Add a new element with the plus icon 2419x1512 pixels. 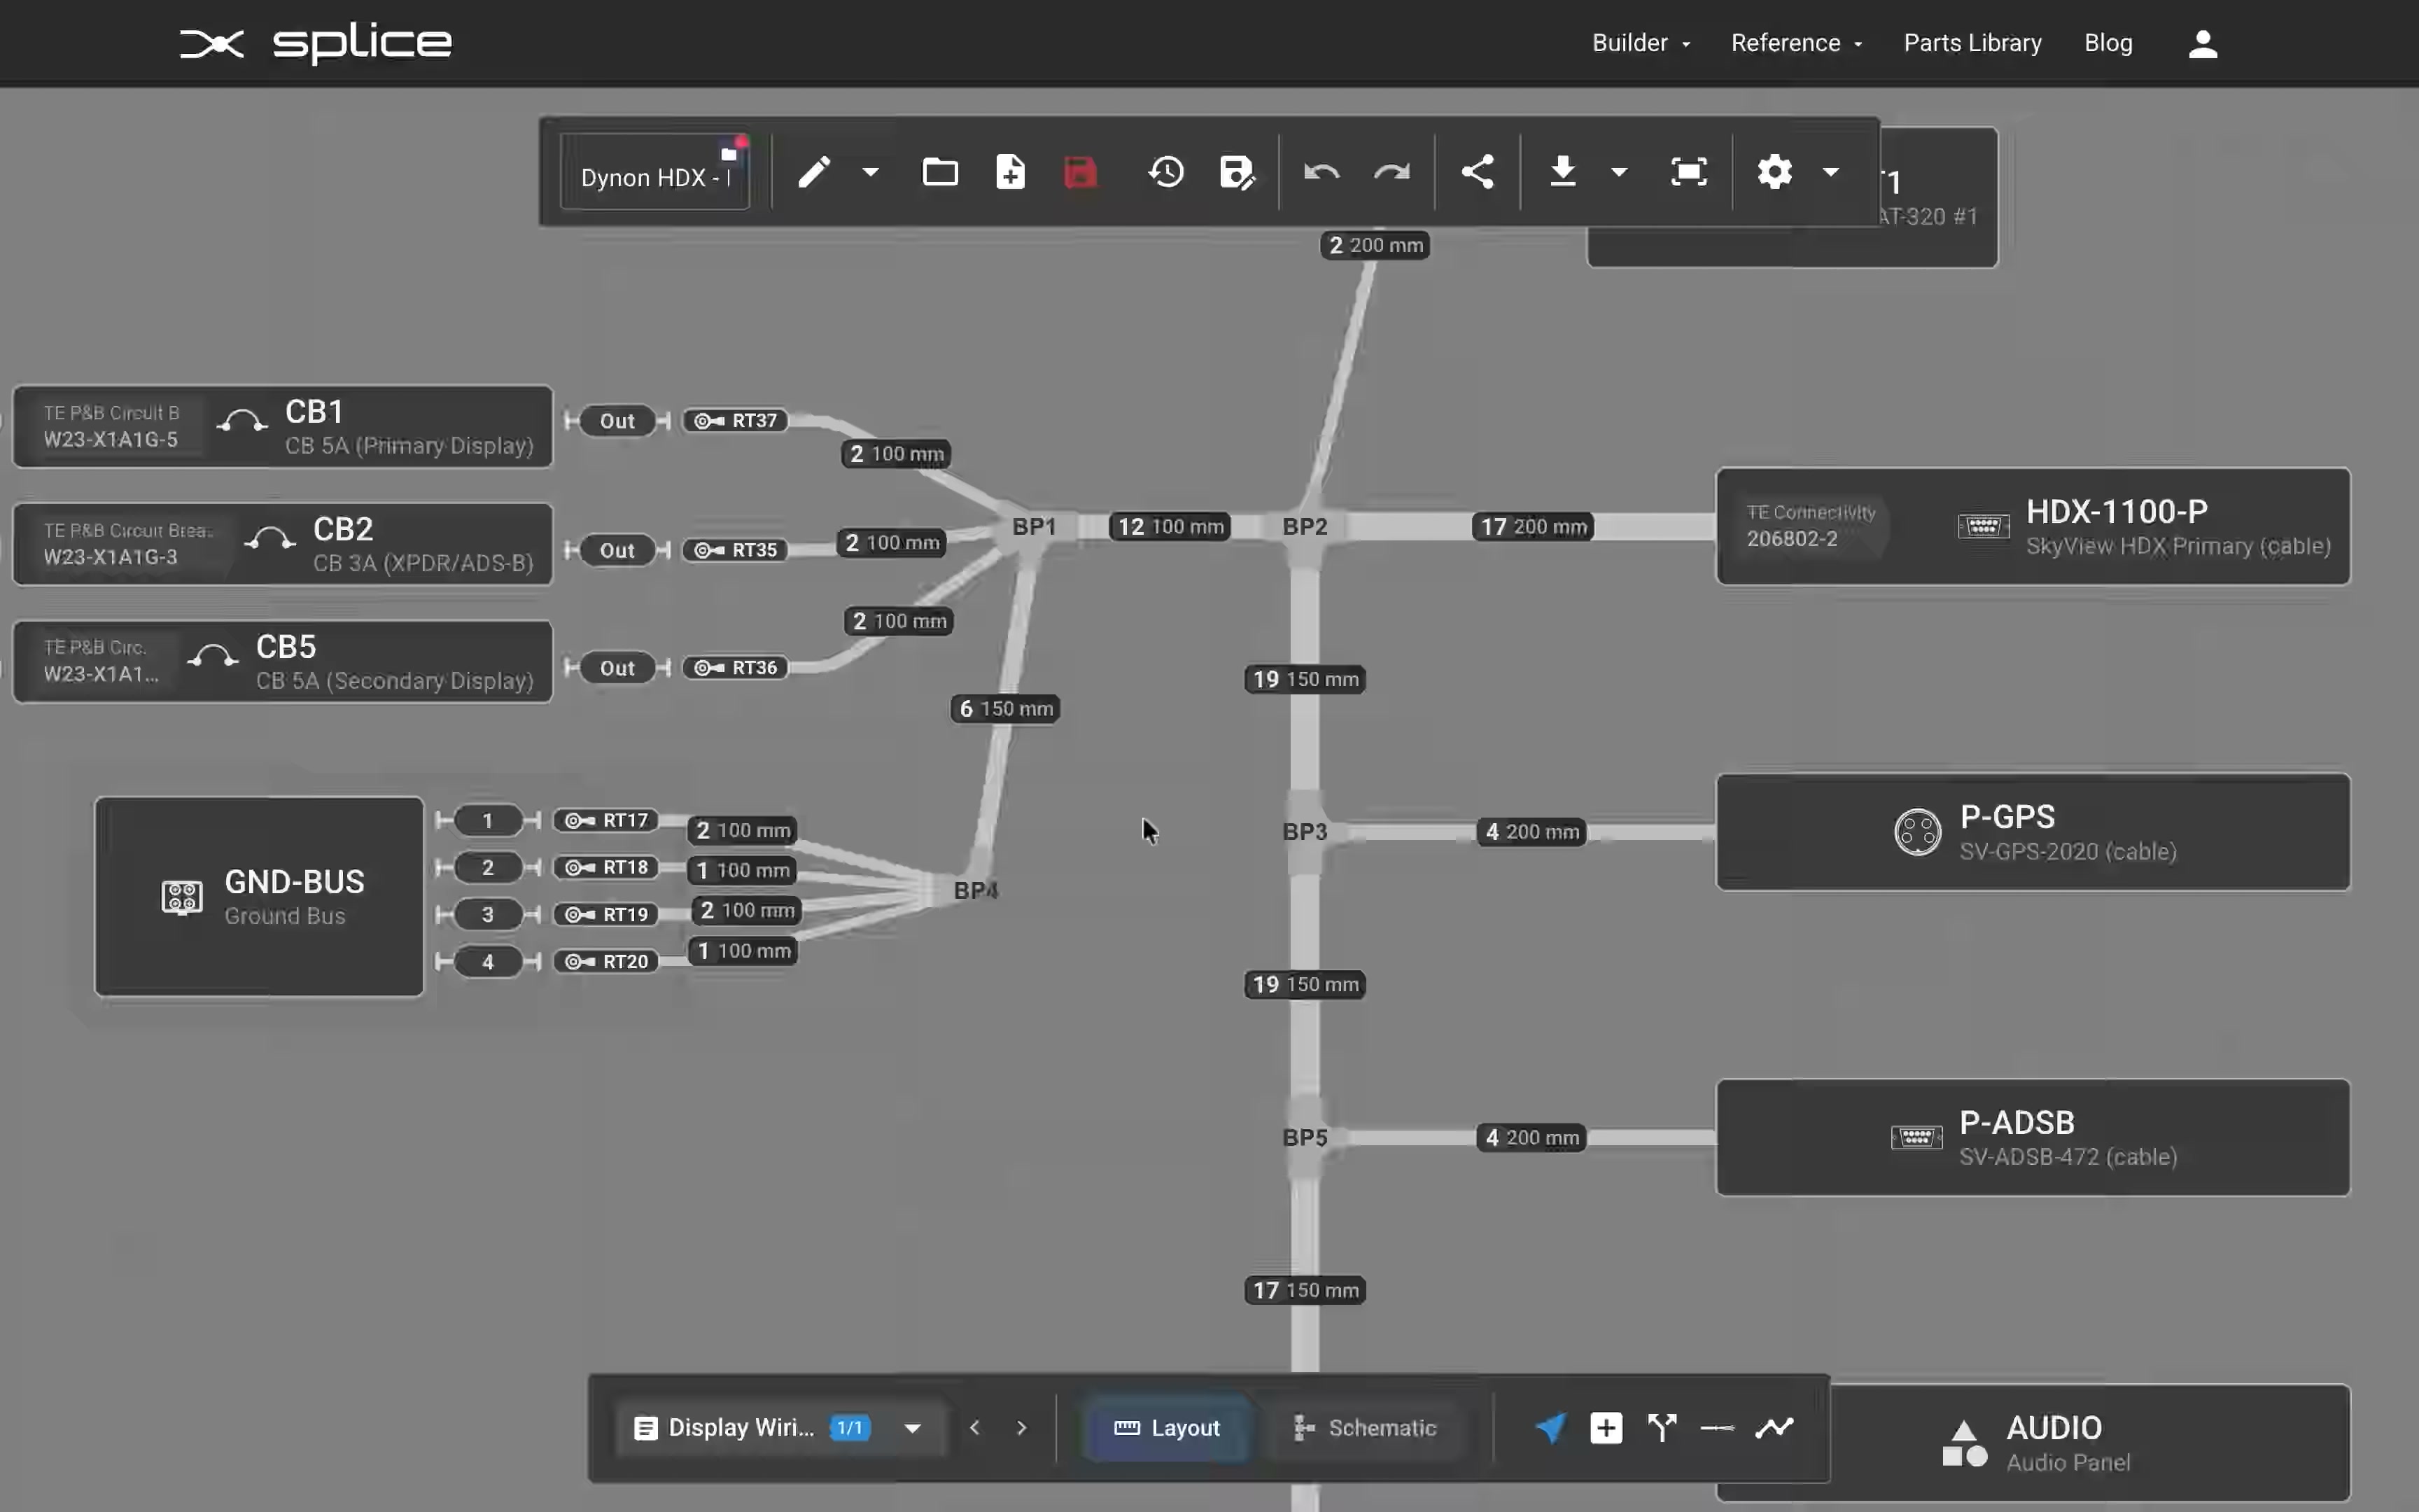click(1606, 1428)
